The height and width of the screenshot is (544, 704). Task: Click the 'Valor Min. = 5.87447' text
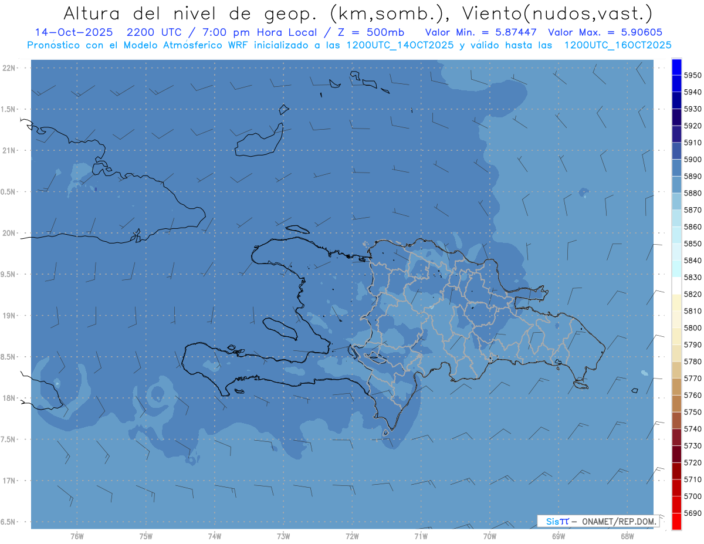pyautogui.click(x=481, y=32)
